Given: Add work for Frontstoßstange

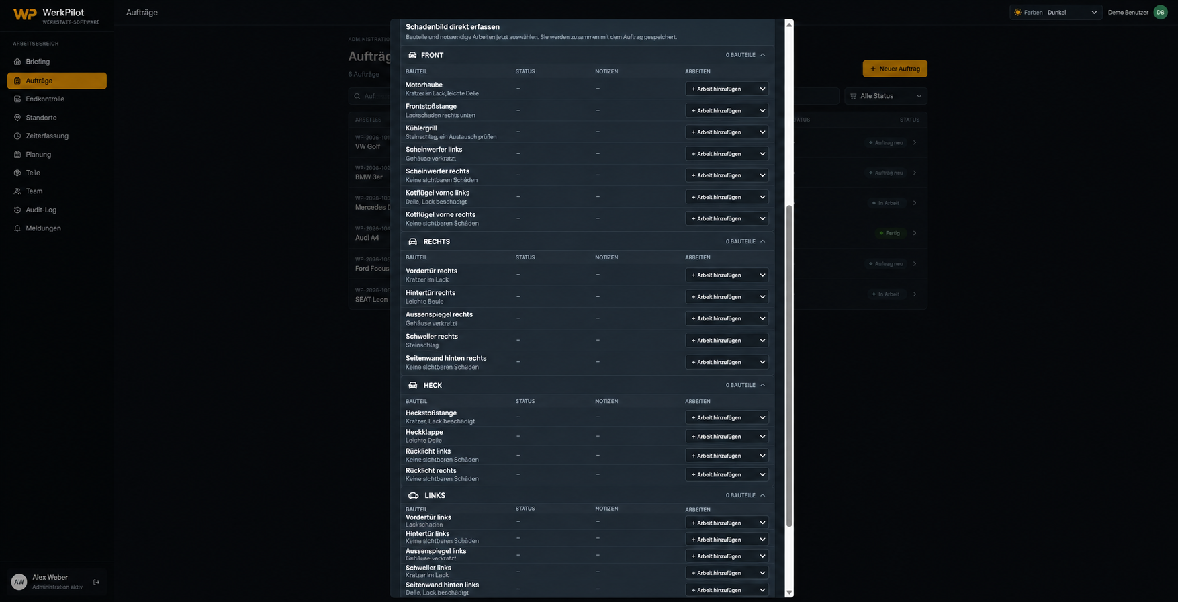Looking at the screenshot, I should [727, 110].
